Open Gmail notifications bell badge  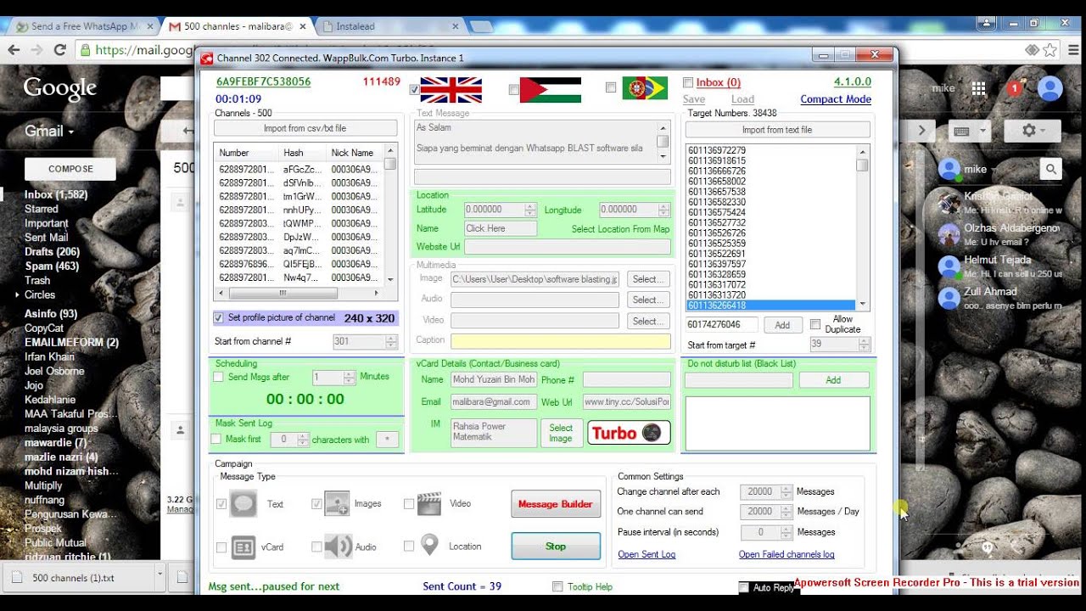pos(1014,88)
